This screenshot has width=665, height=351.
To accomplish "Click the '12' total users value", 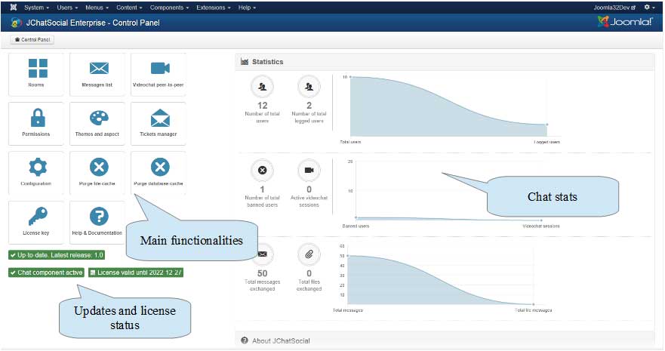I will pos(263,105).
